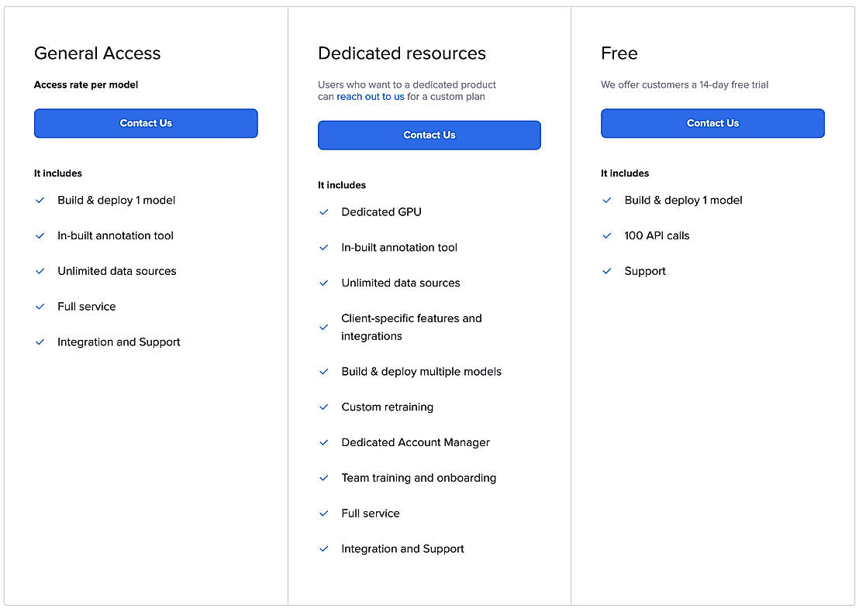The width and height of the screenshot is (859, 608).
Task: Click 'Access rate per model' text
Action: click(x=86, y=85)
